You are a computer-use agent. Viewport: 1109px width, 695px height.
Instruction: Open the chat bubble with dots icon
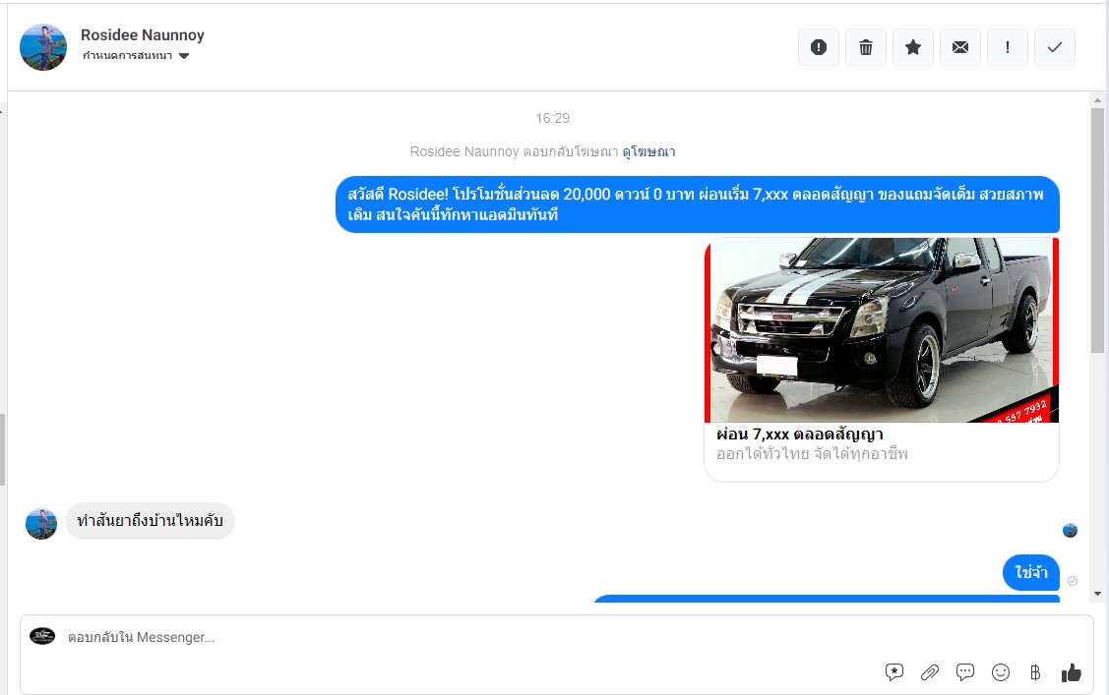point(964,672)
